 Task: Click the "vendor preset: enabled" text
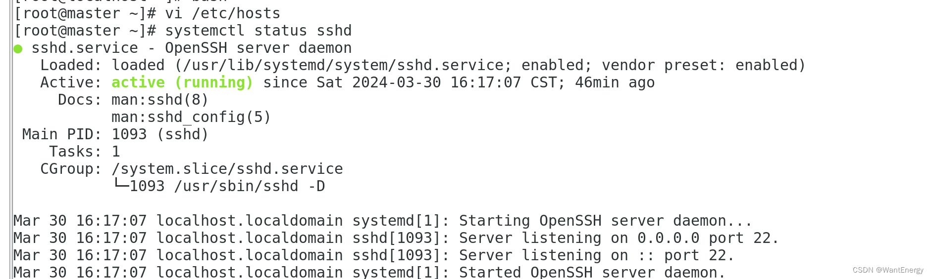(703, 65)
